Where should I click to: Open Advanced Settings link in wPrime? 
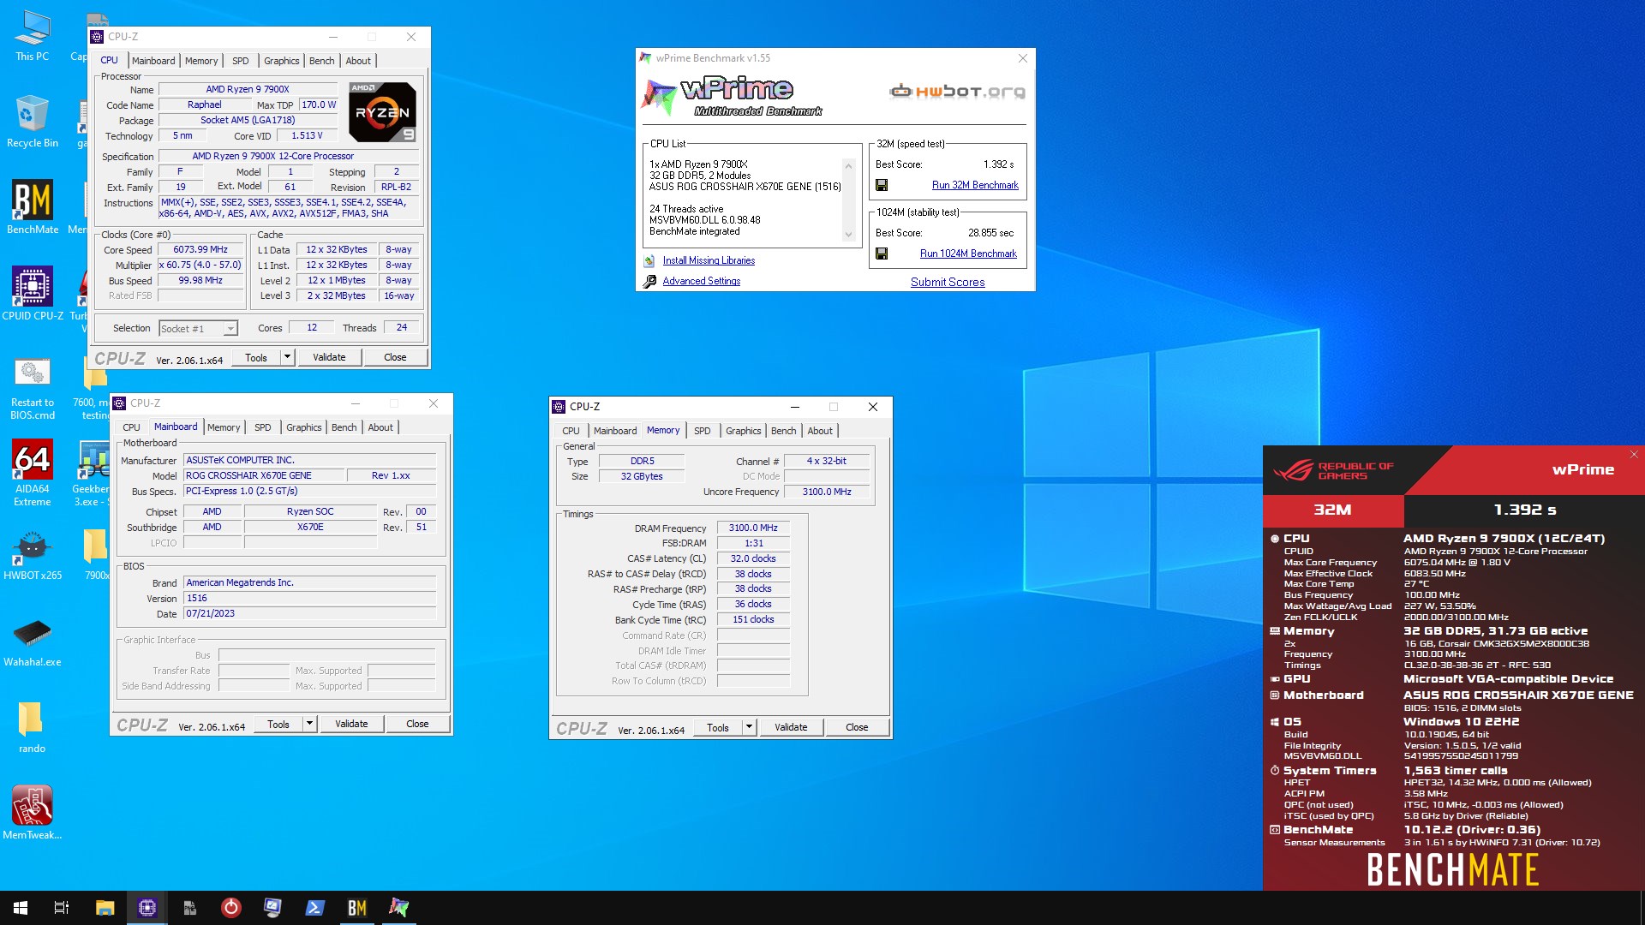(702, 281)
